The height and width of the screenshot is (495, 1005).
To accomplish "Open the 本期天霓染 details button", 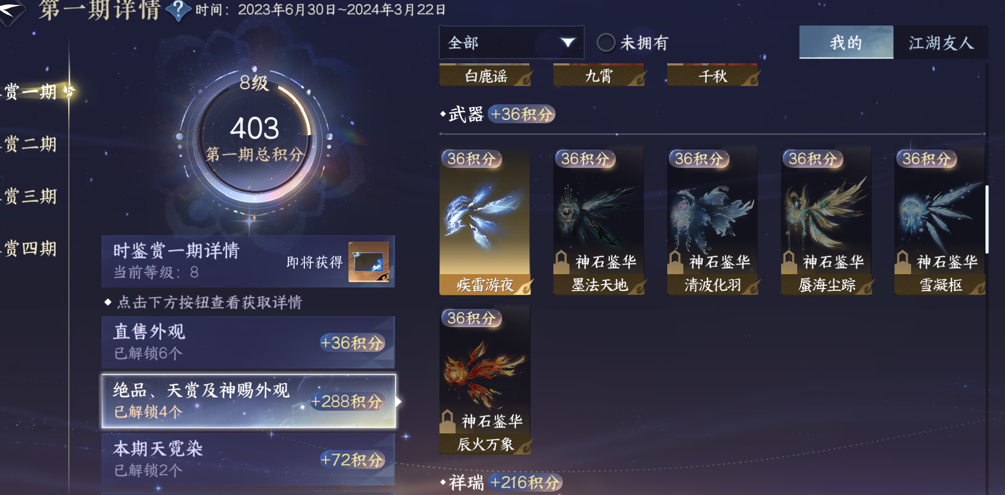I will (248, 459).
